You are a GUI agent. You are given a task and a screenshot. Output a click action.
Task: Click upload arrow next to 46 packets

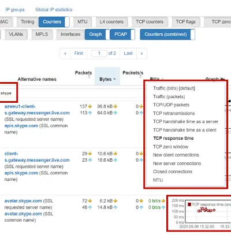tap(90, 207)
